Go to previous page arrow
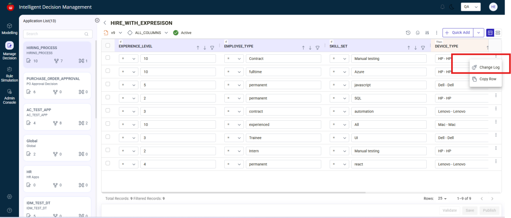 482,199
